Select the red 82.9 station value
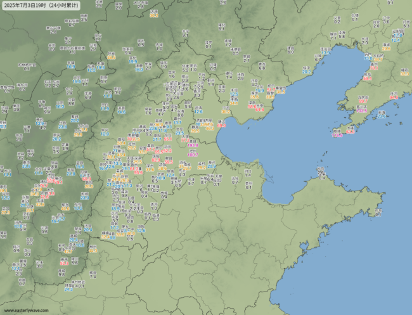This screenshot has height=315, width=412. (156, 160)
